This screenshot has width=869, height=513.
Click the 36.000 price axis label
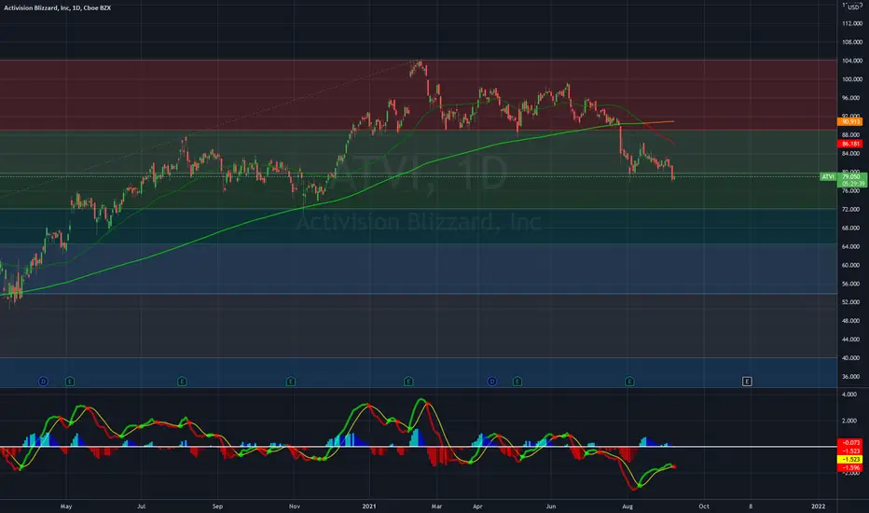[x=852, y=377]
